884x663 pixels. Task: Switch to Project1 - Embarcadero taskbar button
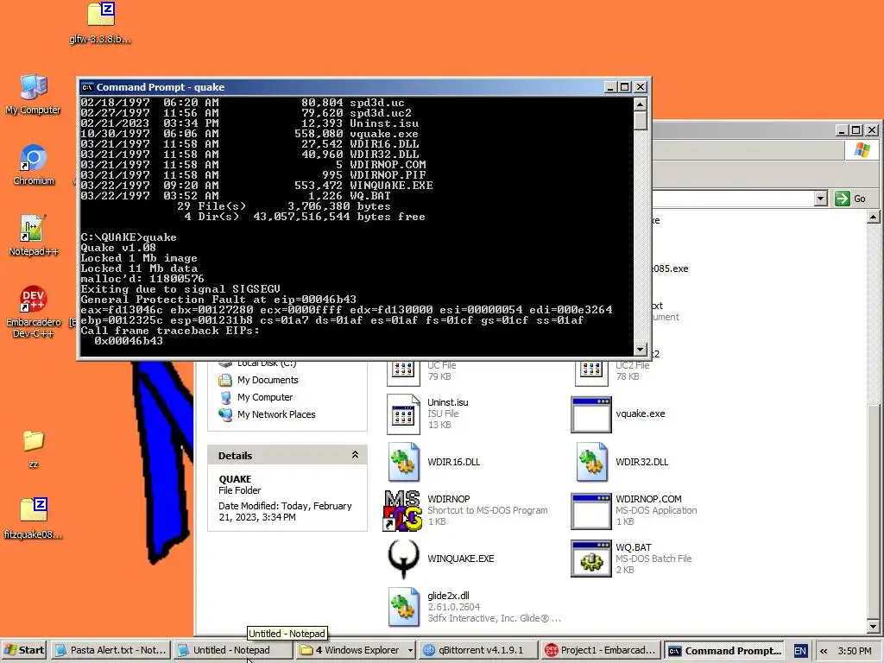coord(601,651)
